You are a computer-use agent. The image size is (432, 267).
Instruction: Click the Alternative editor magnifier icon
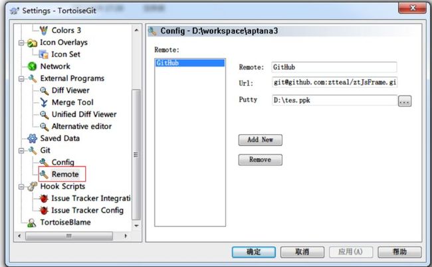click(44, 127)
